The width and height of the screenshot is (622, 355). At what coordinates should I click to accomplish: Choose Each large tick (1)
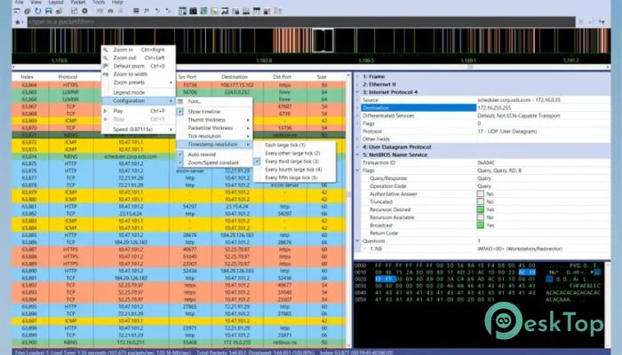click(x=285, y=145)
